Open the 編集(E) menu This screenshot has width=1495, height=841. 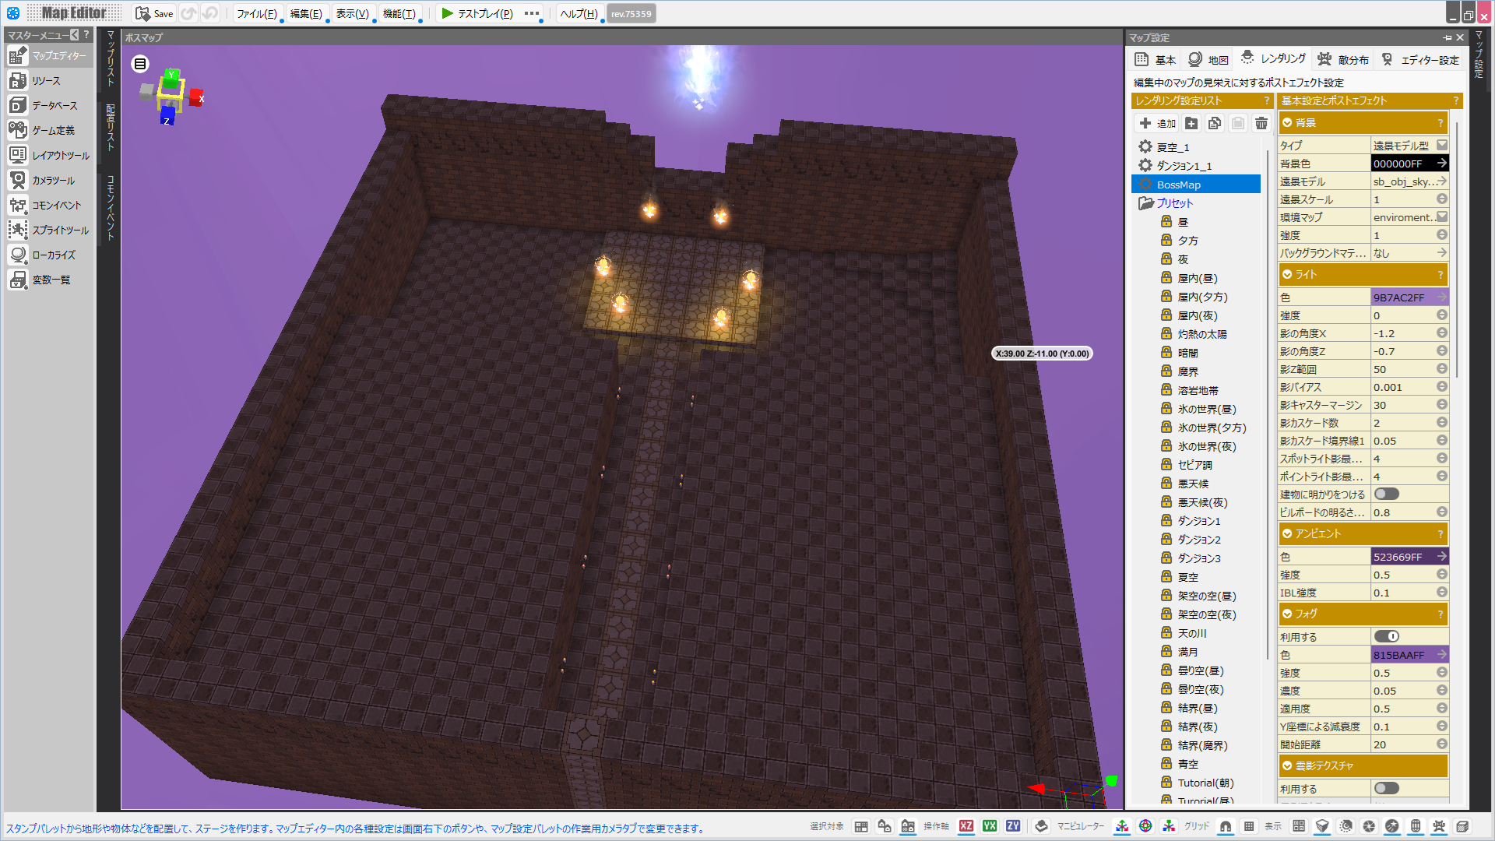306,14
